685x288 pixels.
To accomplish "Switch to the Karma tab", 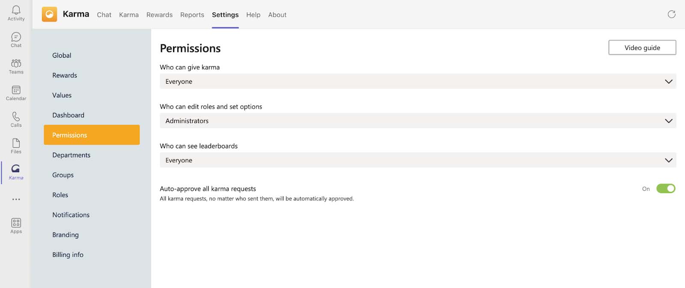I will pyautogui.click(x=129, y=15).
